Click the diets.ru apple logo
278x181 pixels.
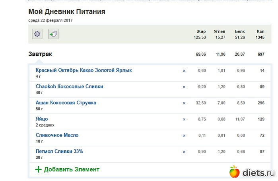pos(235,172)
